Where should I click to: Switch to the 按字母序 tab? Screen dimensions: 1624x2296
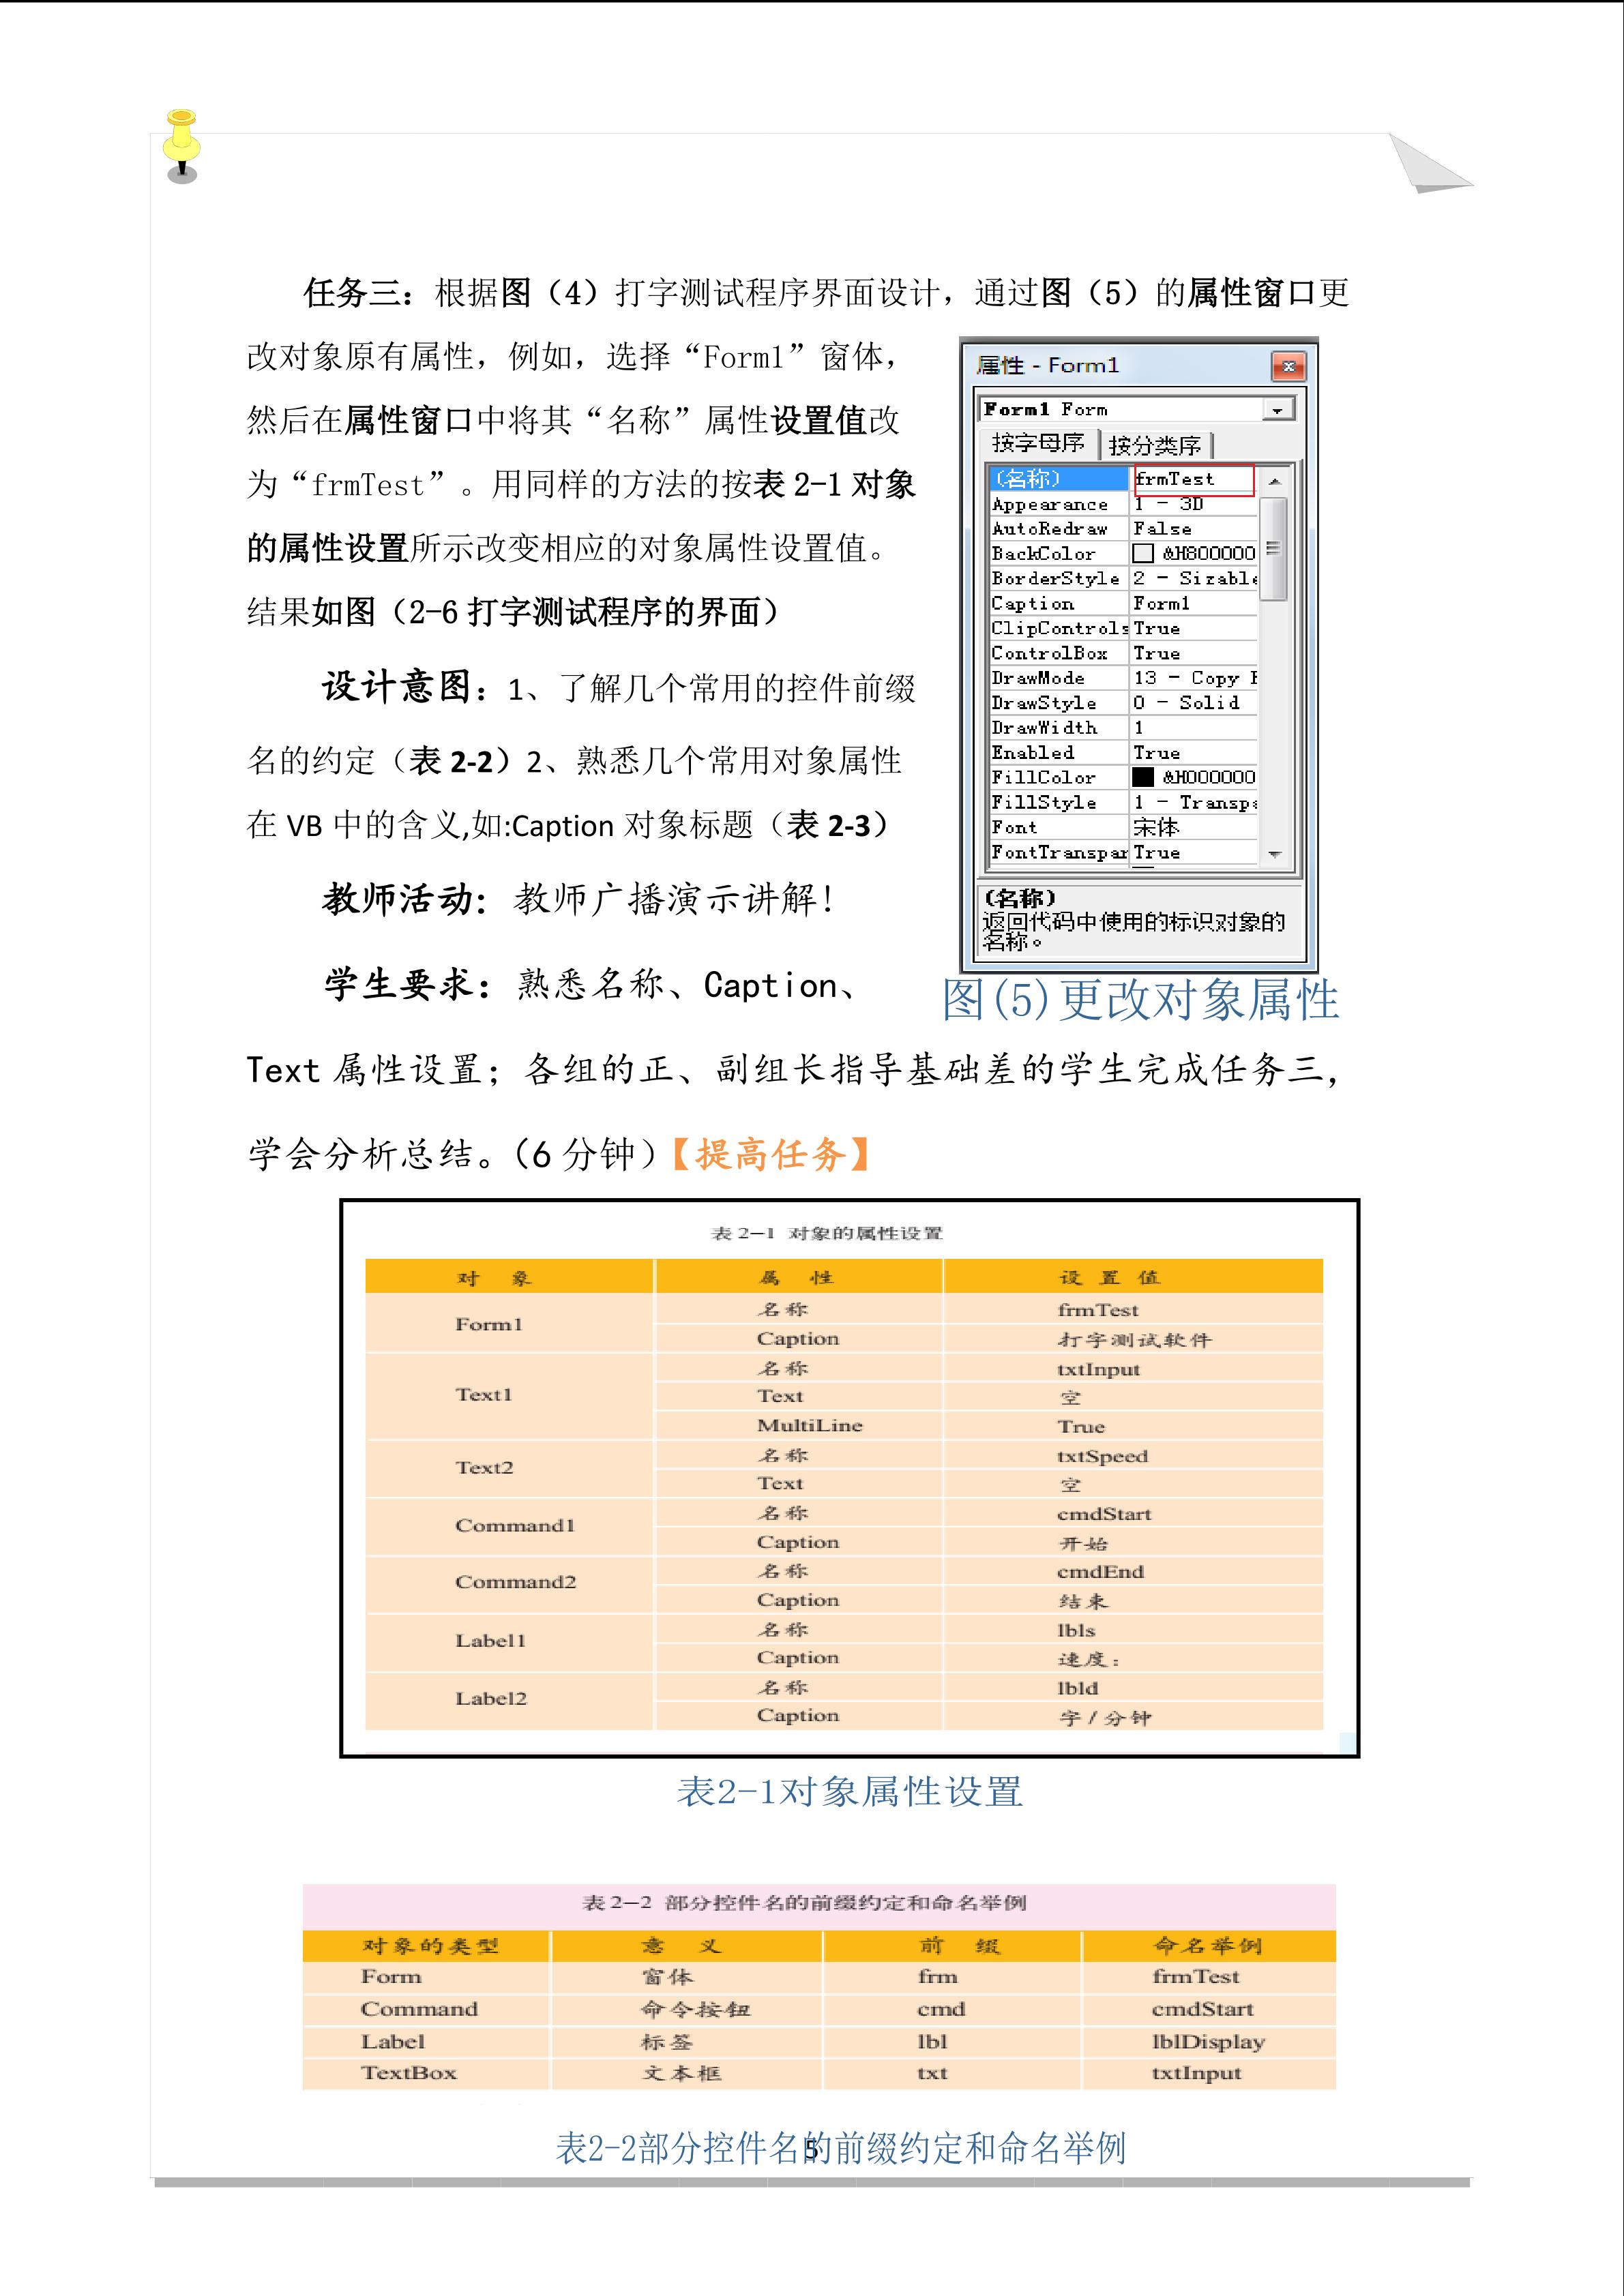click(x=1038, y=443)
